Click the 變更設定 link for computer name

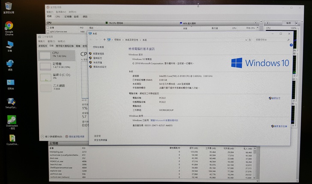coord(276,98)
